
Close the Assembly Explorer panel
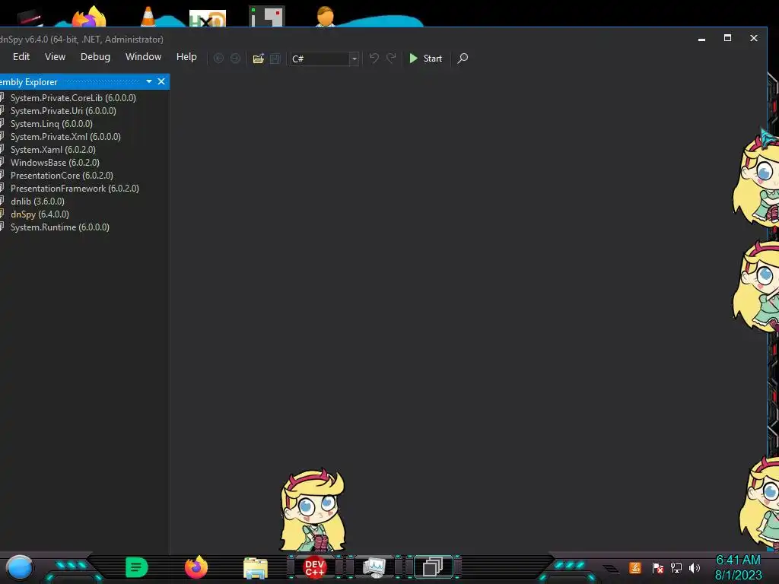pos(161,81)
